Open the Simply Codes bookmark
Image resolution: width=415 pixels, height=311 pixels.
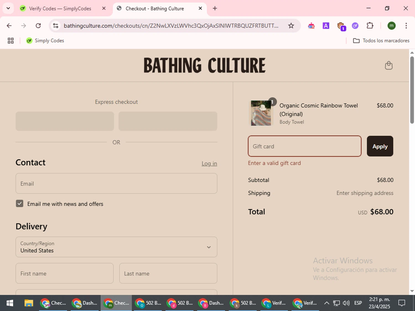click(x=45, y=41)
